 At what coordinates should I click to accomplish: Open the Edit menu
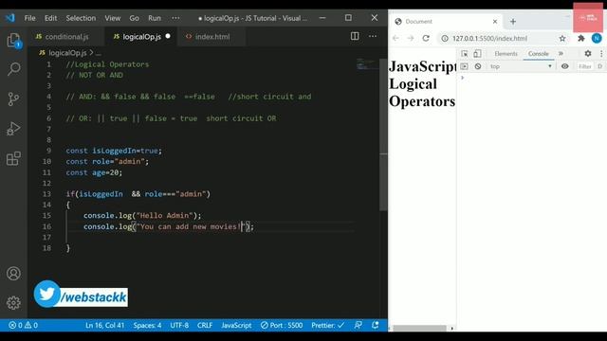(x=50, y=18)
